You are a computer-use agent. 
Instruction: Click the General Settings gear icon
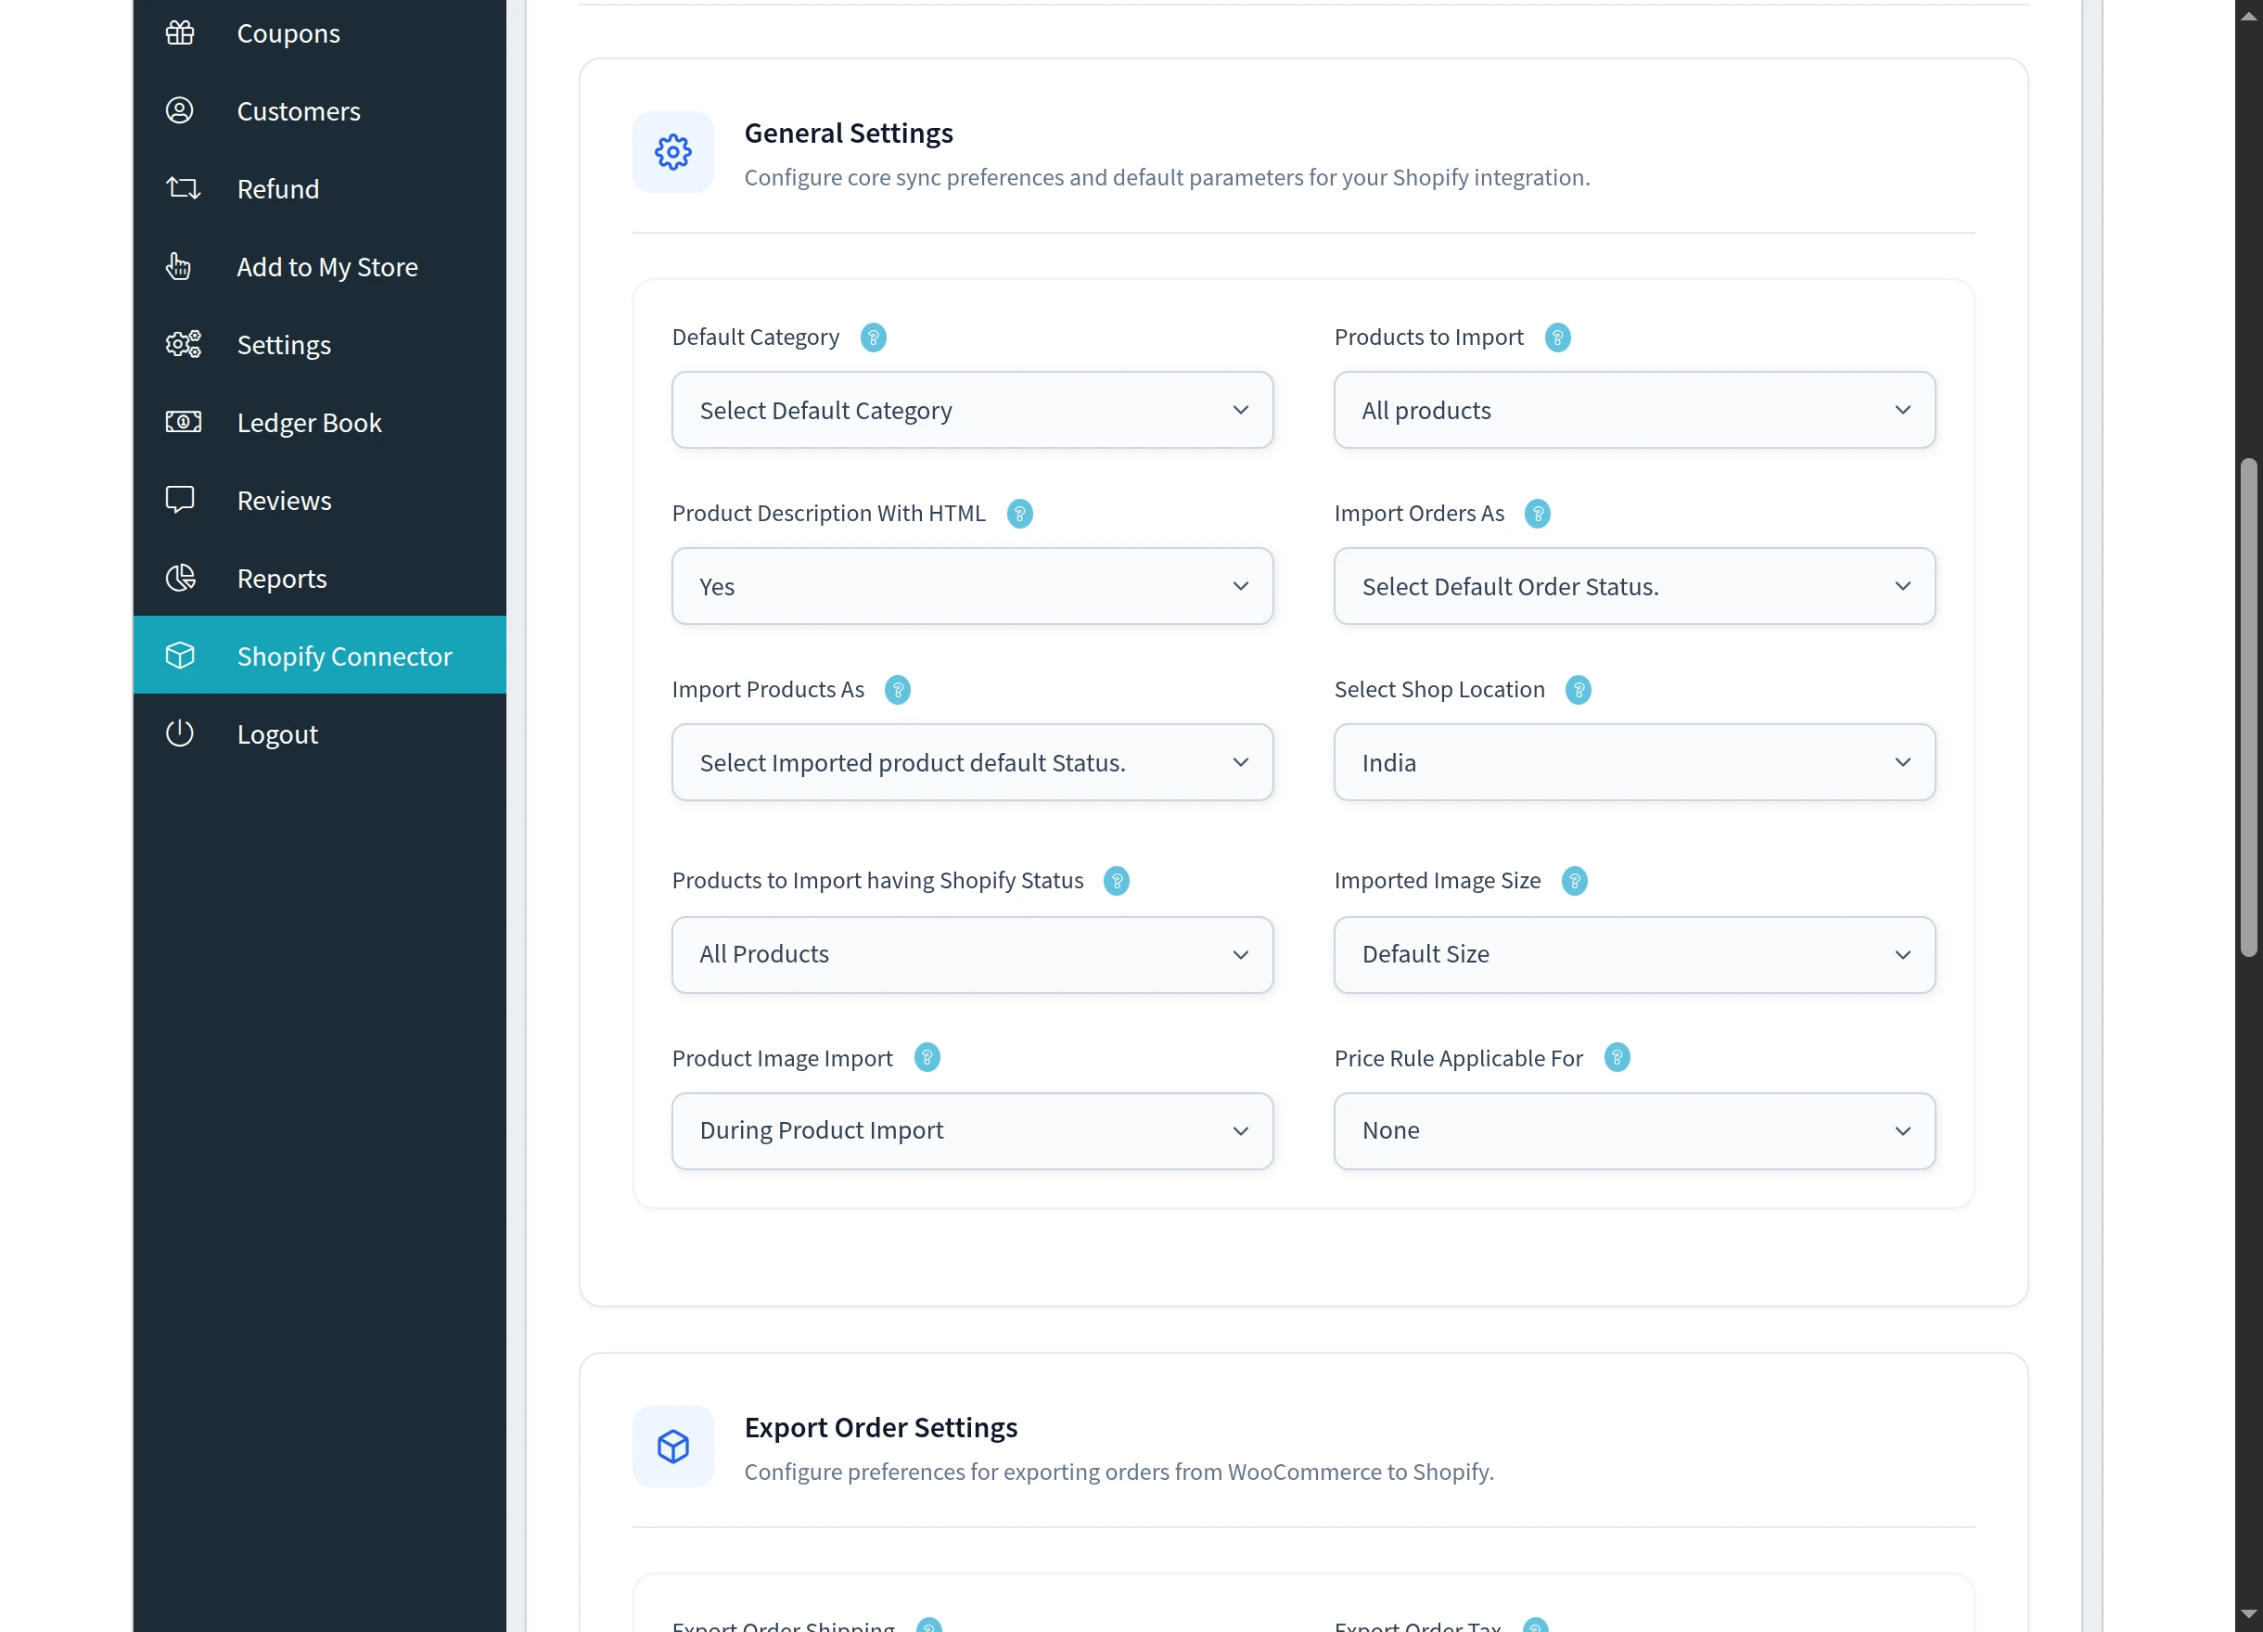(x=672, y=152)
